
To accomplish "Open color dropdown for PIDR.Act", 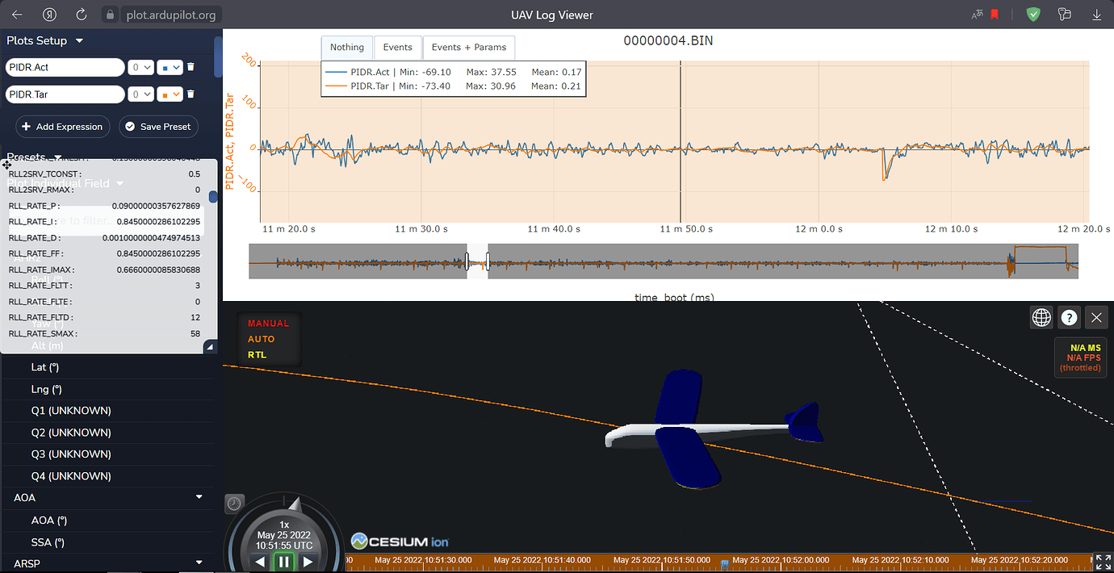I will (169, 68).
